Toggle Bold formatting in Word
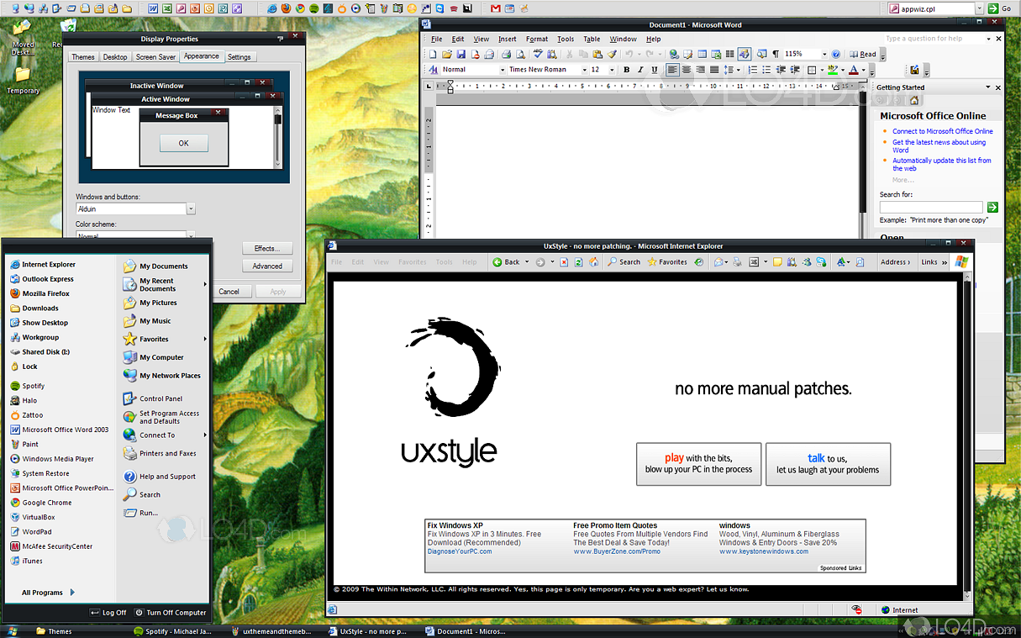Screen dimensions: 1021x638 click(x=626, y=70)
